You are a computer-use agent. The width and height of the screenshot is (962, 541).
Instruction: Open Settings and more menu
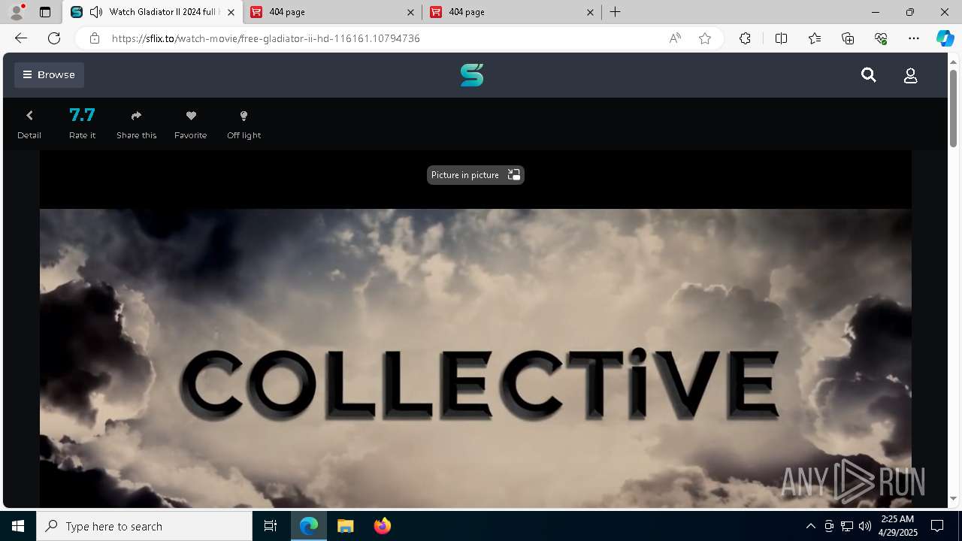pyautogui.click(x=914, y=38)
